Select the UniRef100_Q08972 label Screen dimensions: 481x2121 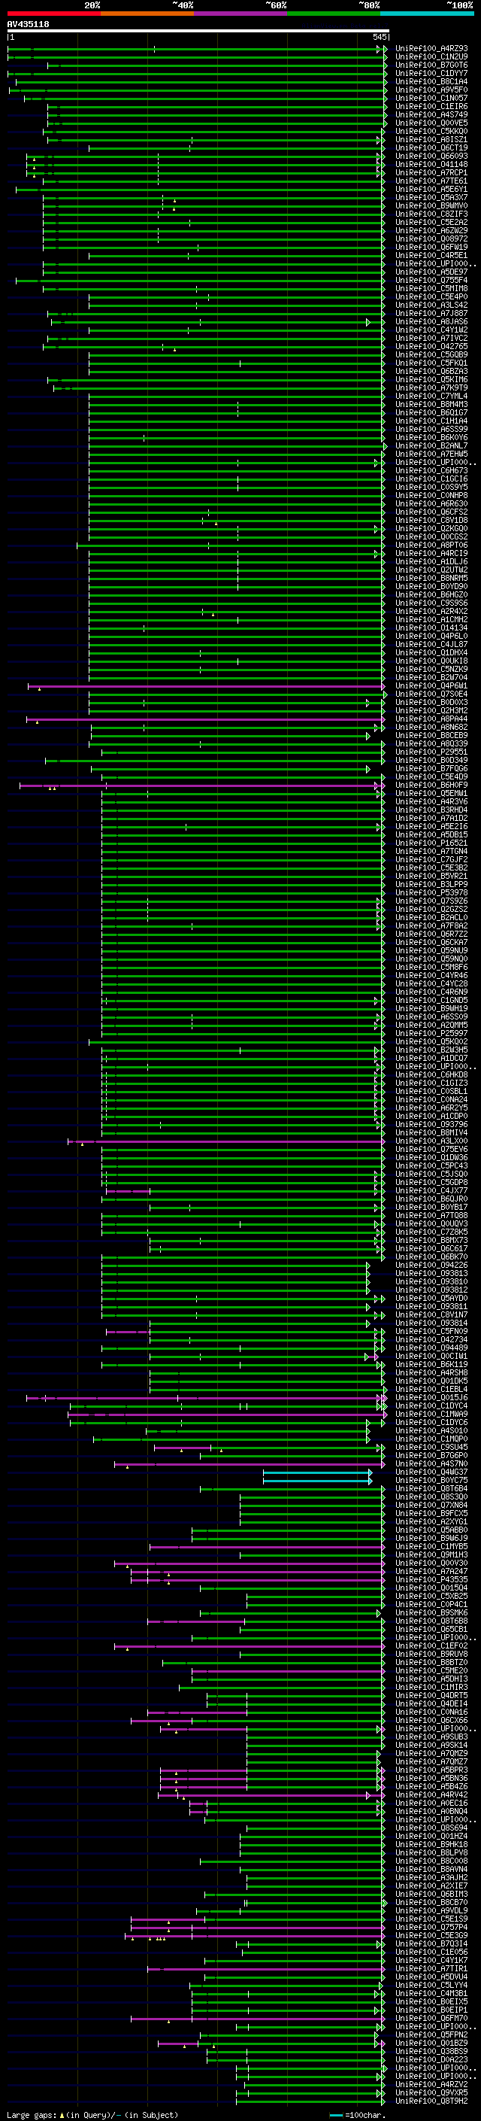(431, 239)
